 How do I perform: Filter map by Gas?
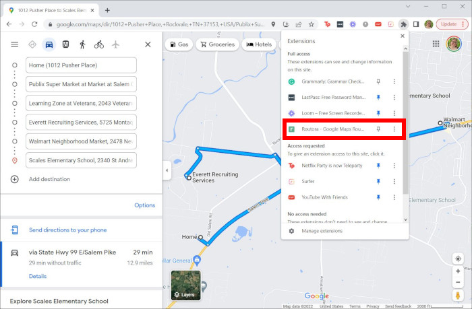pos(179,44)
